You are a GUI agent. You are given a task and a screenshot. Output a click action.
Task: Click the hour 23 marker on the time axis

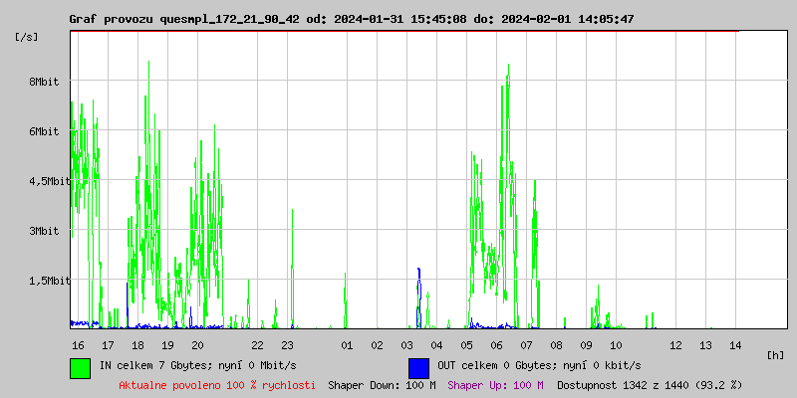click(287, 344)
